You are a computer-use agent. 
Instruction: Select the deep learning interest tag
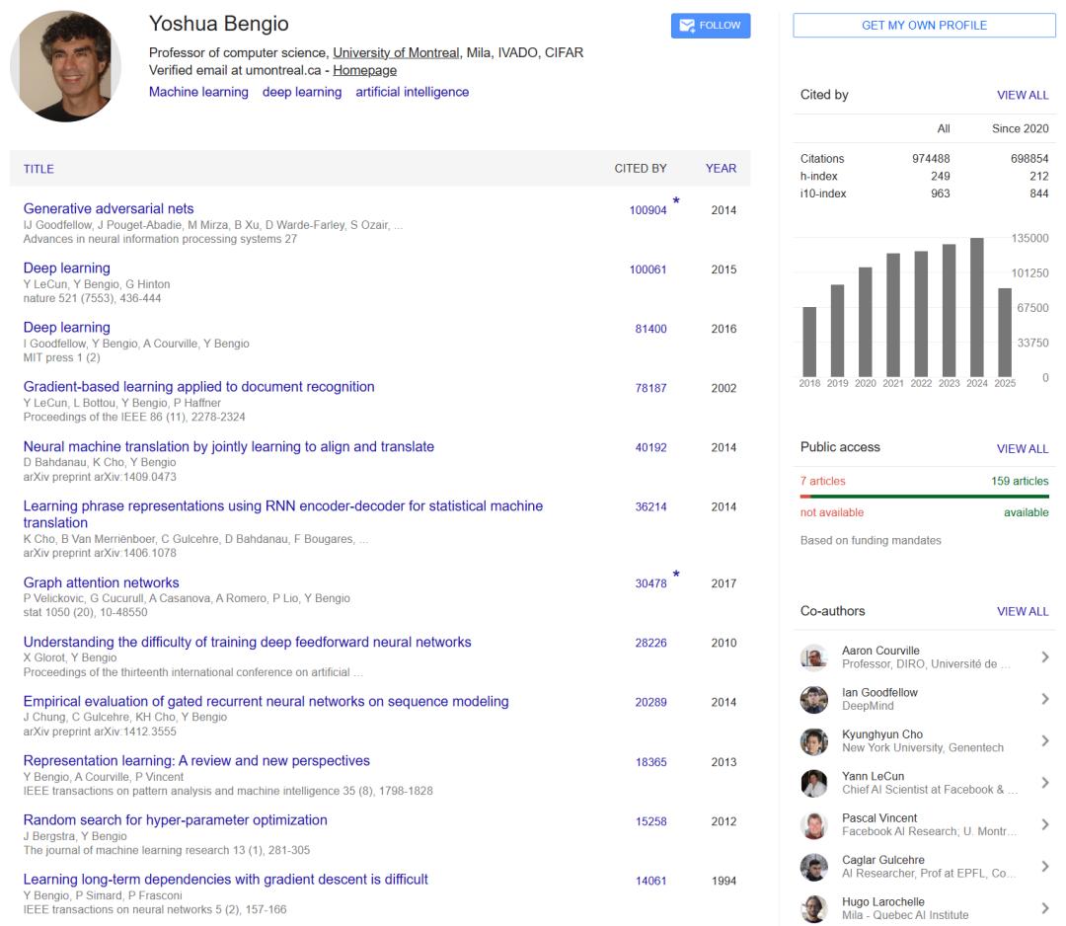[x=302, y=92]
